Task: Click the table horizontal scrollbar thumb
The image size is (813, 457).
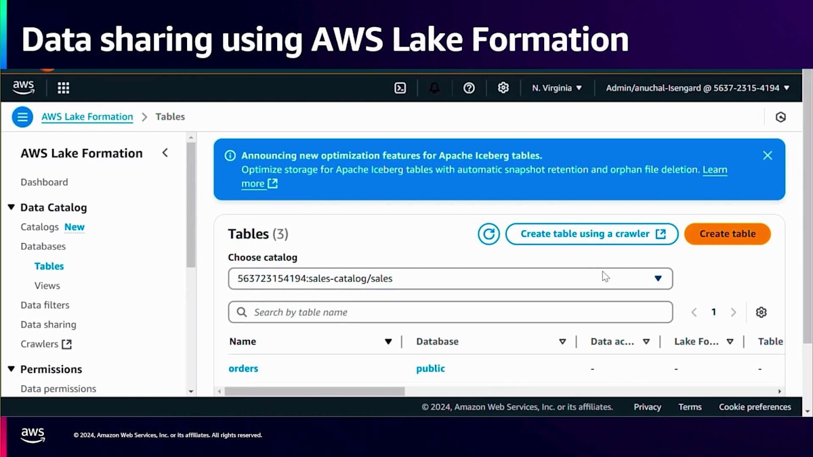Action: click(x=314, y=391)
